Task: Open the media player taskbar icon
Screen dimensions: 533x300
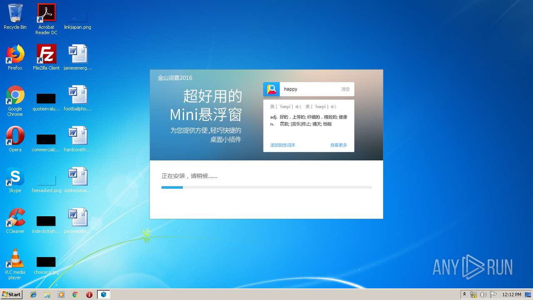Action: coord(61,295)
